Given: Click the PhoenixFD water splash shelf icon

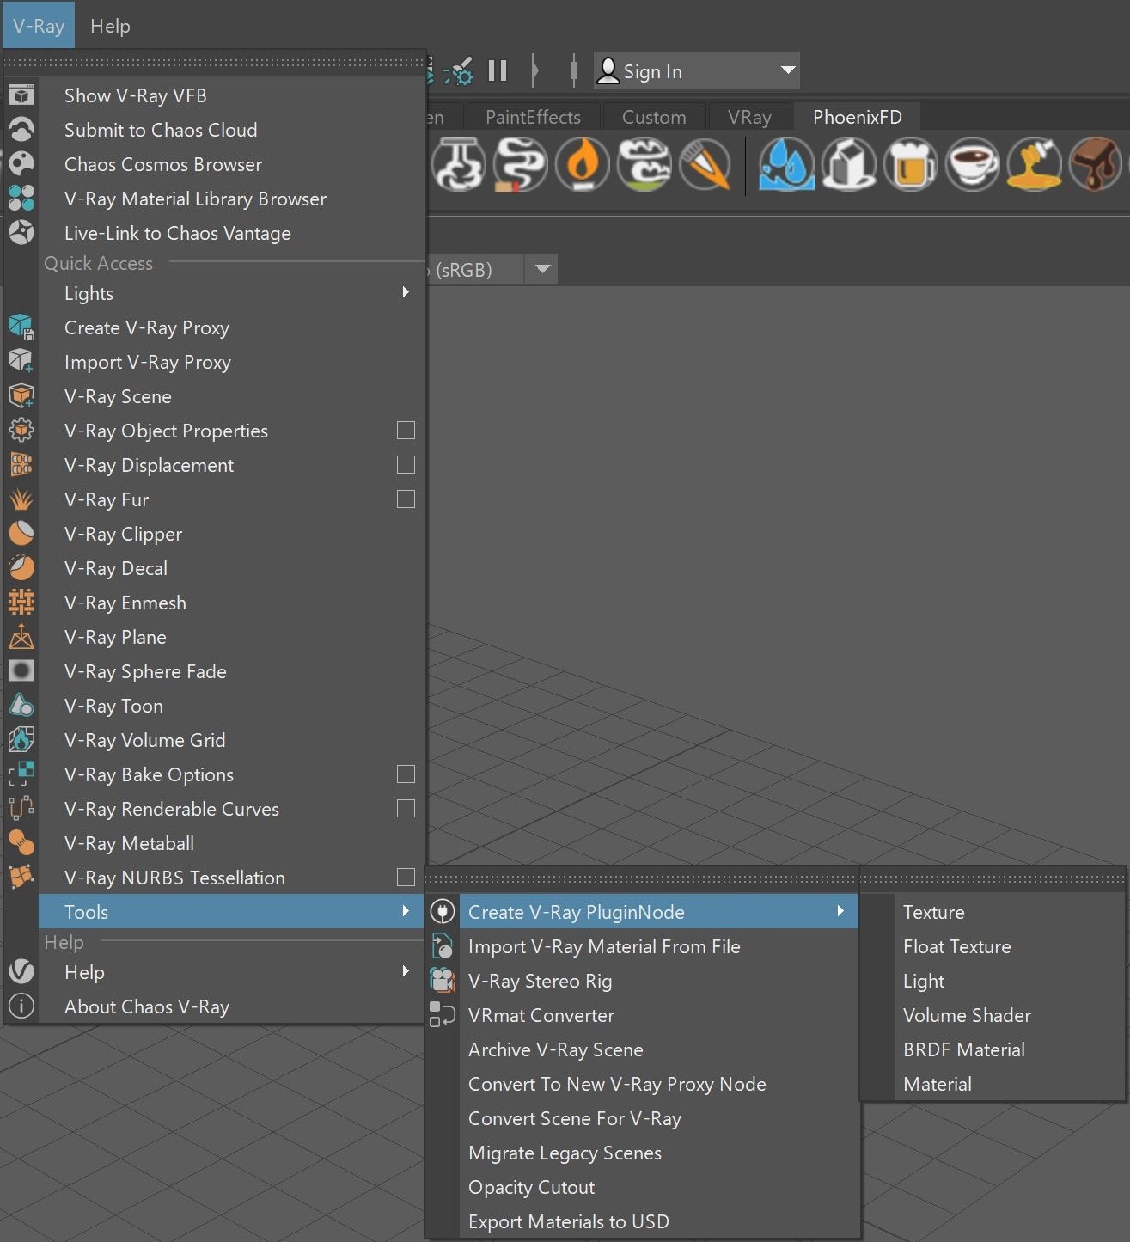Looking at the screenshot, I should click(x=786, y=163).
